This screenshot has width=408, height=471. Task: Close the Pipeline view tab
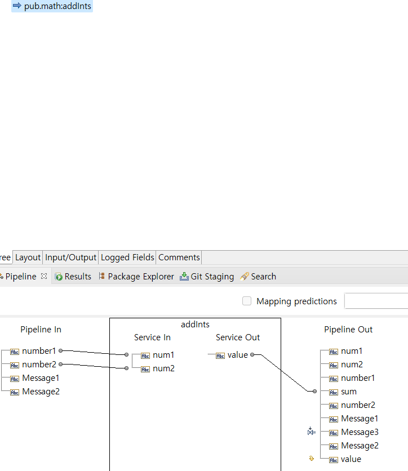(44, 276)
